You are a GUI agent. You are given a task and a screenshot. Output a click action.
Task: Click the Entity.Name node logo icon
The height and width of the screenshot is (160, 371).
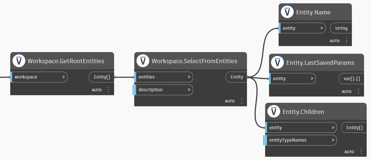point(287,12)
